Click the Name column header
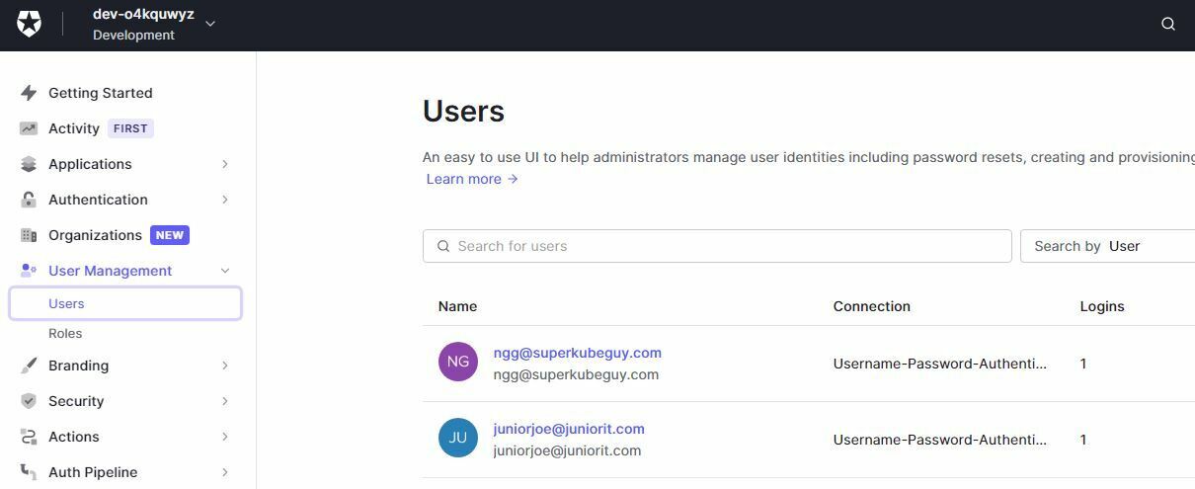The image size is (1195, 489). point(457,306)
